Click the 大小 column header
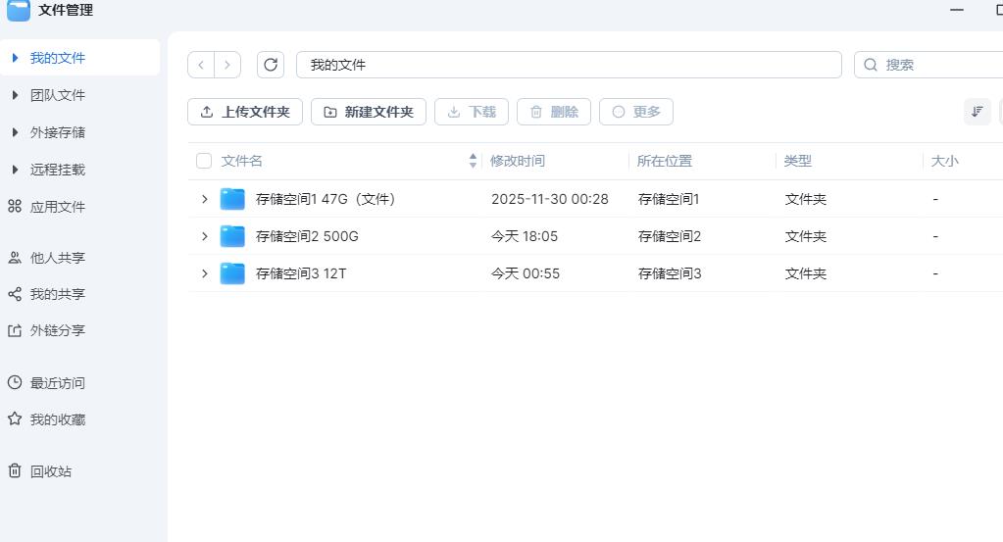Screen dimensions: 1003x542 coord(945,161)
